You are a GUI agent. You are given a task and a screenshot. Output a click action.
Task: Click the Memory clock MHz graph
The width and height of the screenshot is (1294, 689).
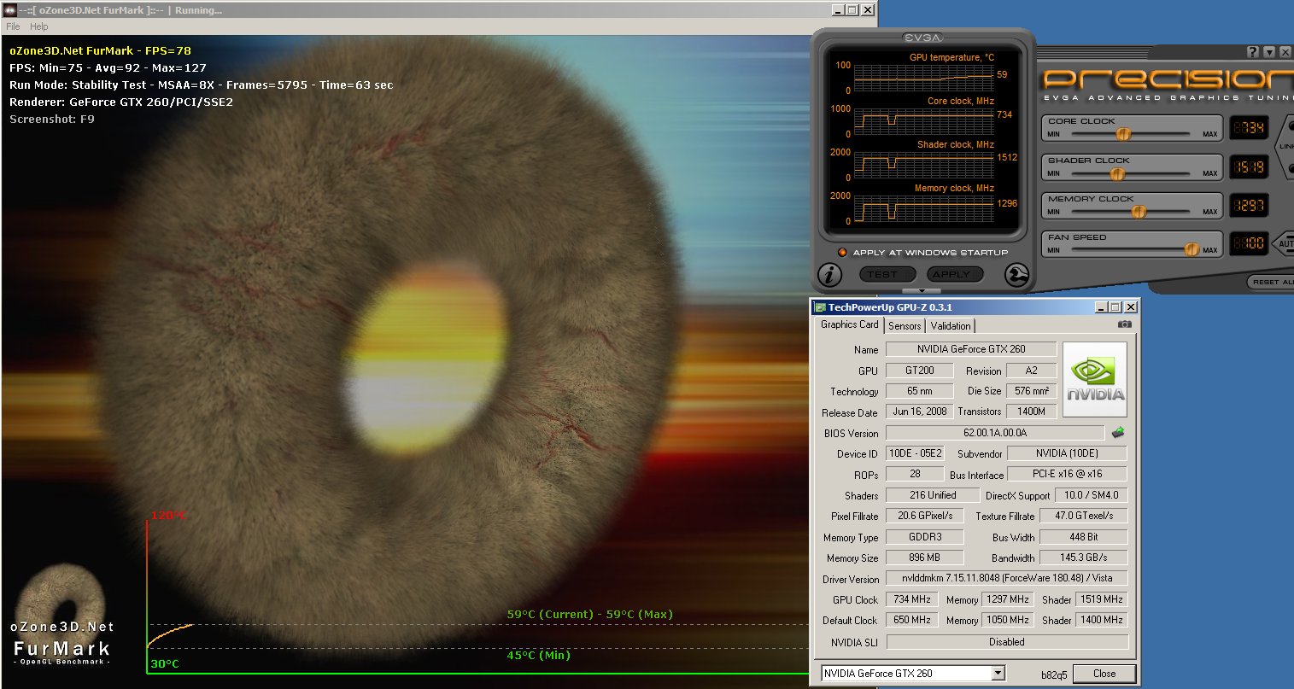pos(923,208)
